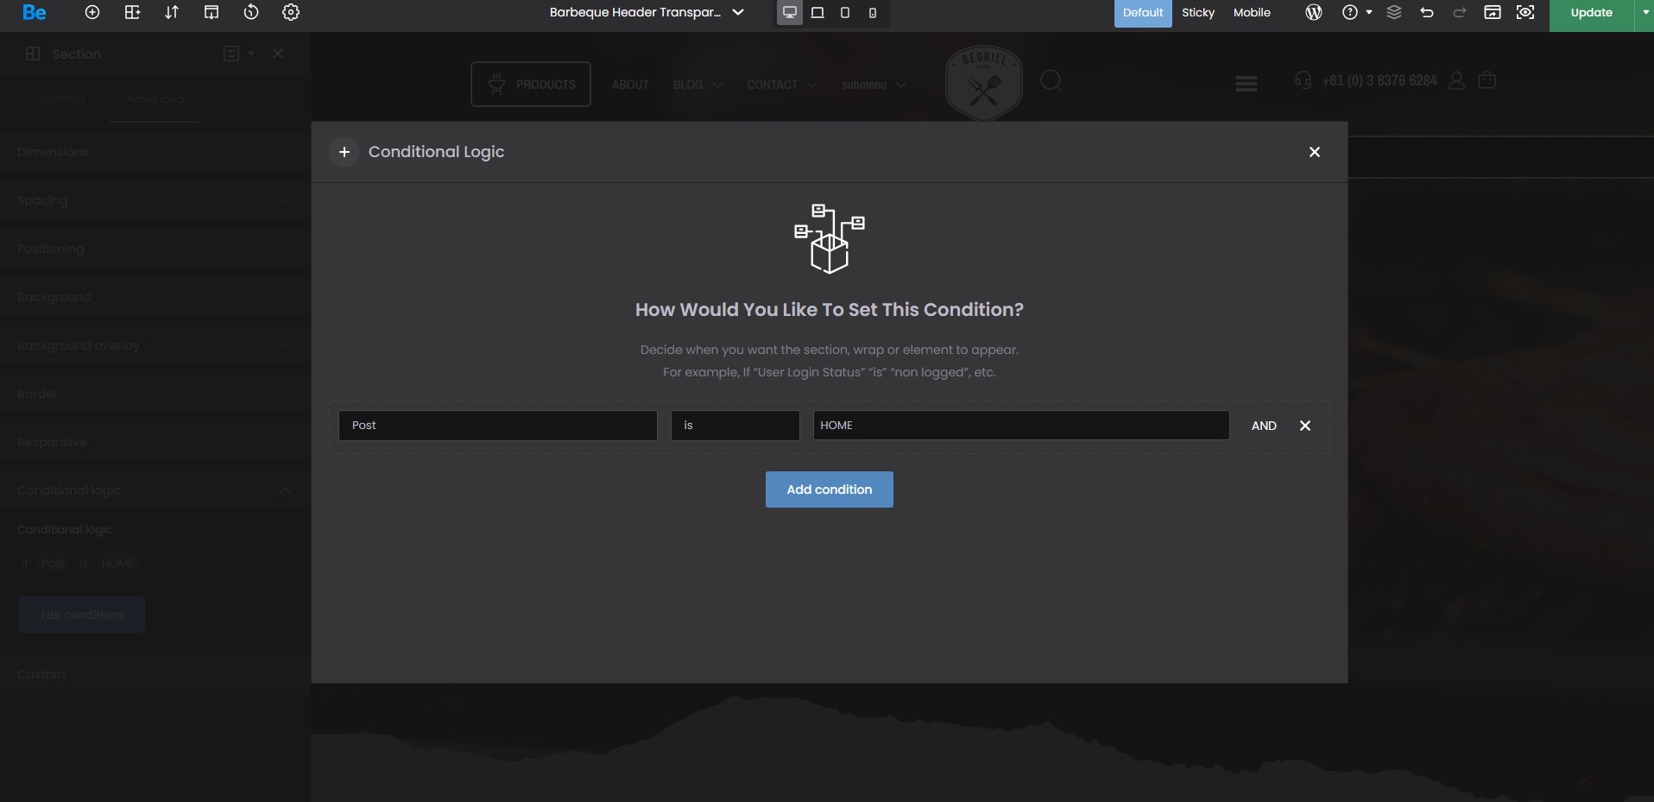
Task: Expand the Background overlay section
Action: point(155,345)
